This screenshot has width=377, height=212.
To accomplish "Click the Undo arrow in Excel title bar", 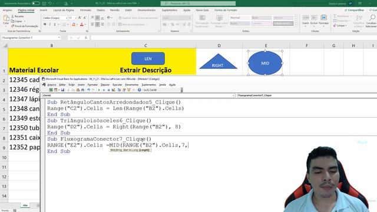I will (49, 4).
